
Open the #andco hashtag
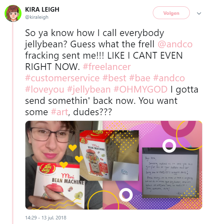click(169, 78)
